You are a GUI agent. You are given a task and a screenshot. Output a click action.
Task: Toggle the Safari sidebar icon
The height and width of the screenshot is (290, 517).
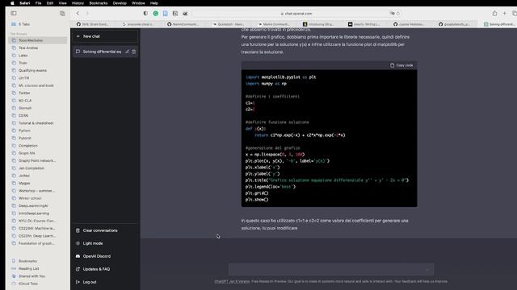click(14, 13)
